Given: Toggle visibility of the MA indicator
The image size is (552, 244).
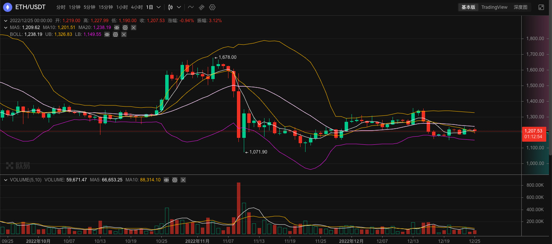Looking at the screenshot, I should [117, 27].
